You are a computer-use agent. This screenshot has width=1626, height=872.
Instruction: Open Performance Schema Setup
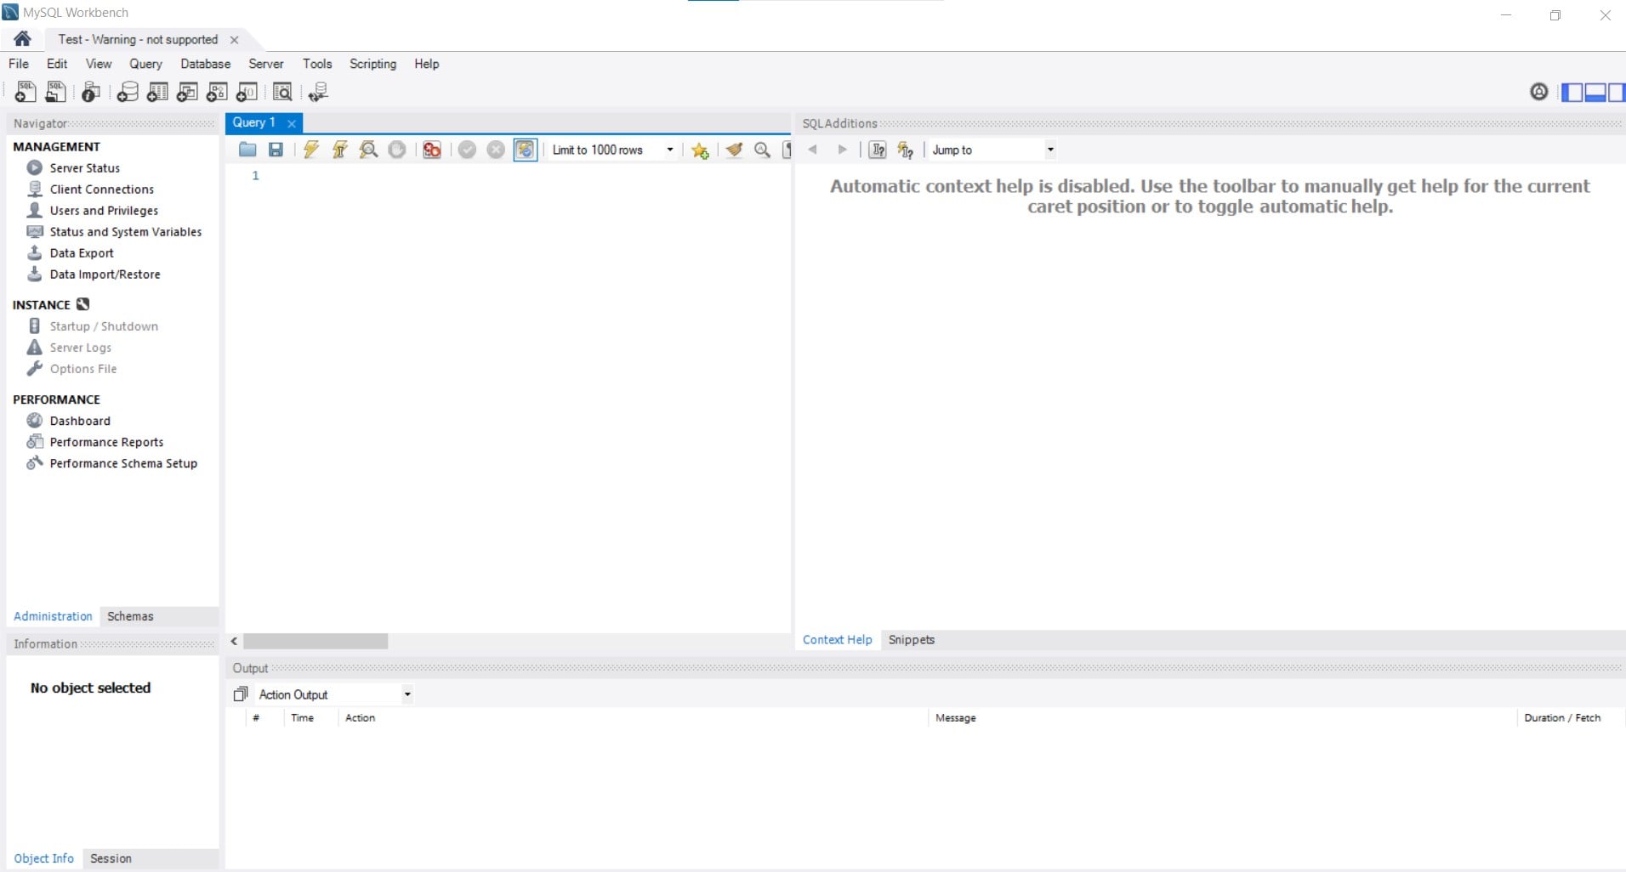123,463
